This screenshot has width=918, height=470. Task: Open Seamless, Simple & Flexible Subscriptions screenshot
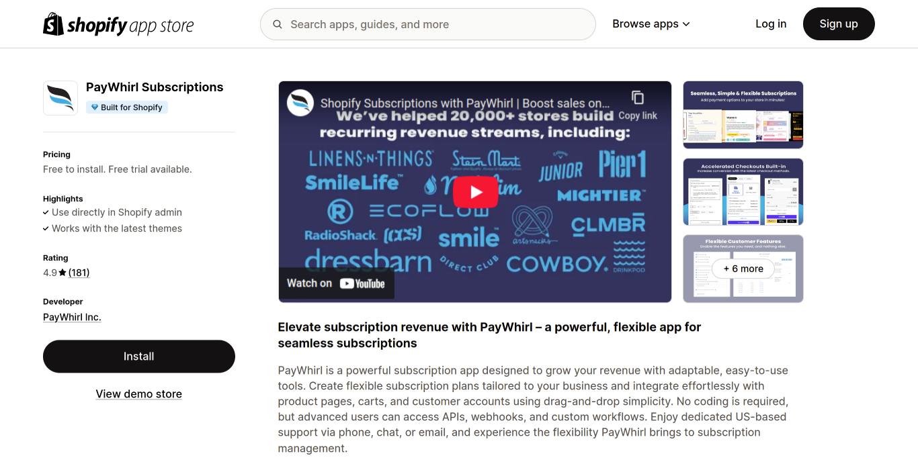(743, 115)
